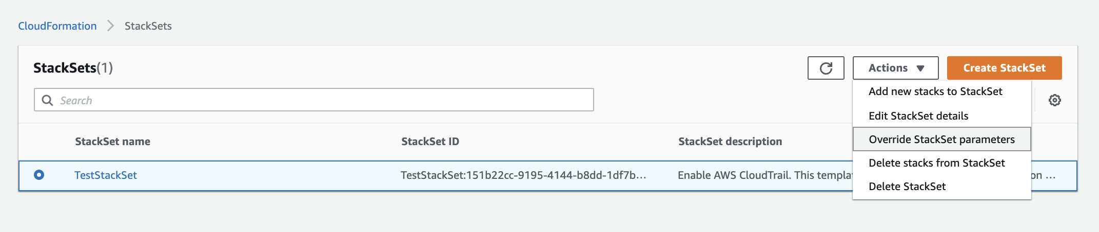Go to CloudFormation breadcrumb link
Image resolution: width=1099 pixels, height=232 pixels.
(x=57, y=26)
